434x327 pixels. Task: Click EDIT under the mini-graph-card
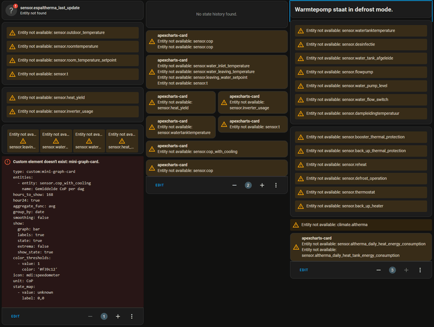point(16,317)
